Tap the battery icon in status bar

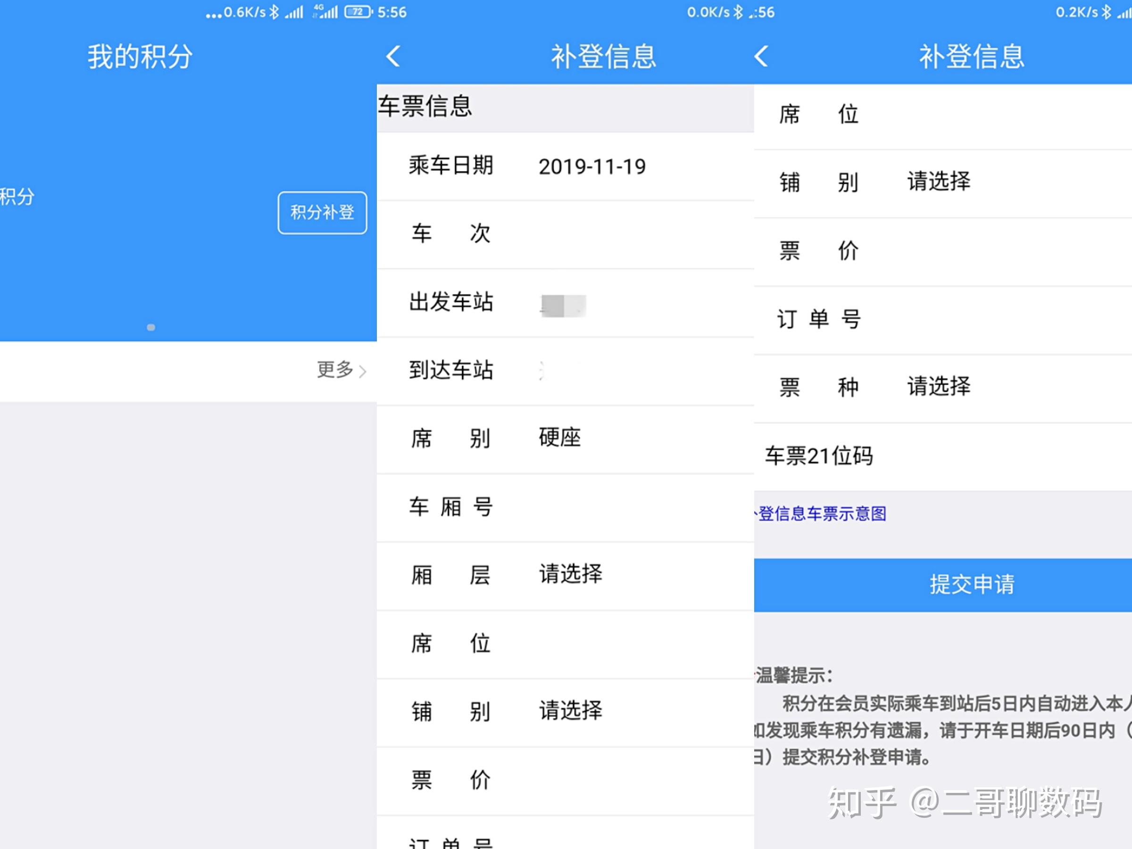[359, 12]
